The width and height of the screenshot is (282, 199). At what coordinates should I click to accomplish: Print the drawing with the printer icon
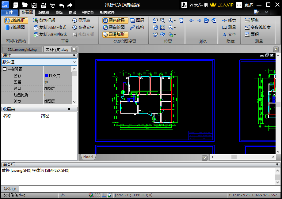click(52, 5)
